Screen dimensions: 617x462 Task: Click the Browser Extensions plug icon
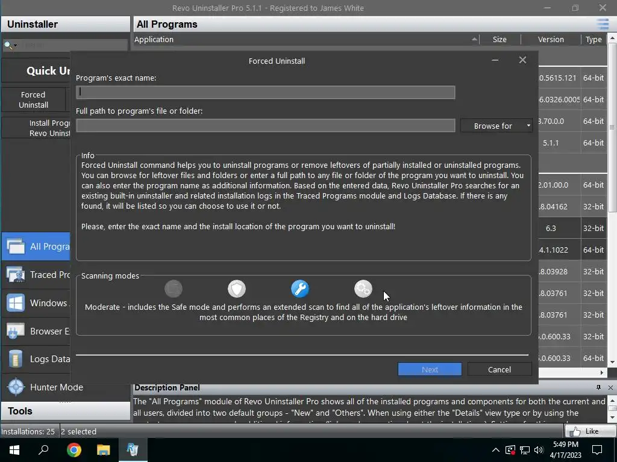(16, 331)
